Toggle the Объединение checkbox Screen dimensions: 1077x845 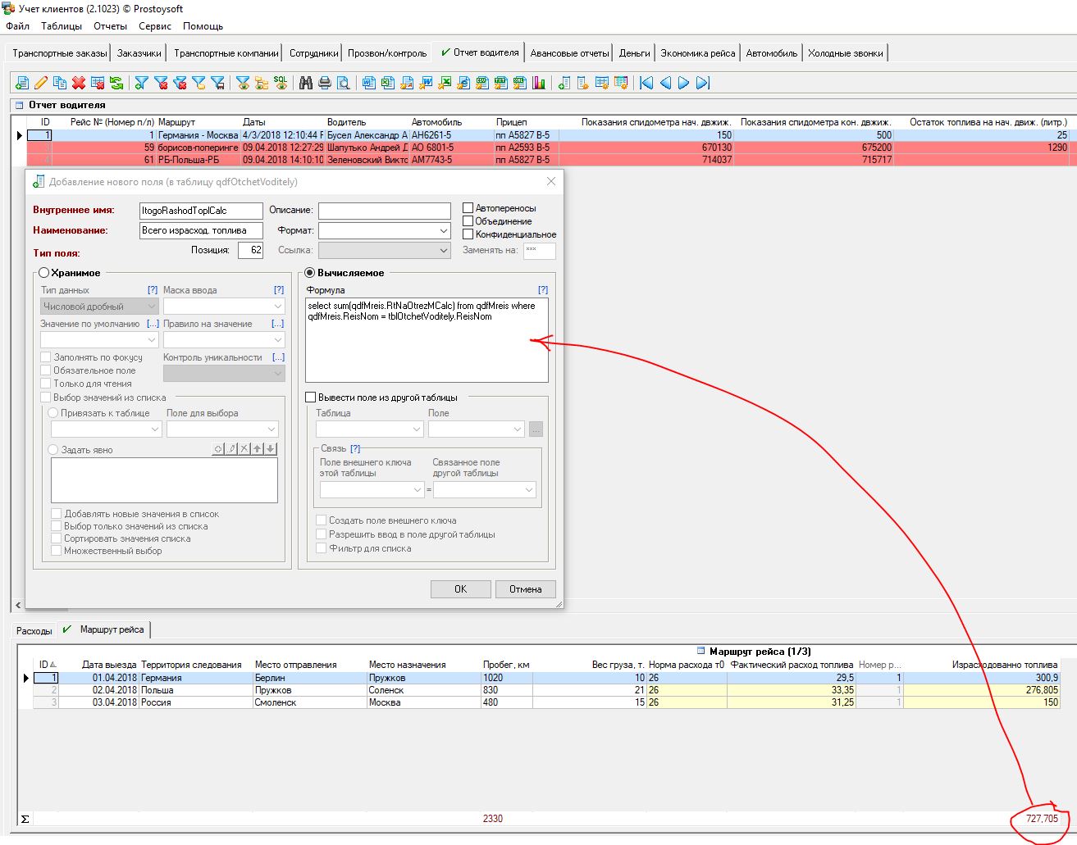[468, 221]
